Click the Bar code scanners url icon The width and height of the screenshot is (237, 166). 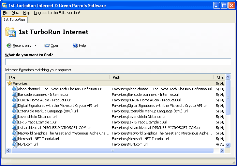click(x=15, y=95)
